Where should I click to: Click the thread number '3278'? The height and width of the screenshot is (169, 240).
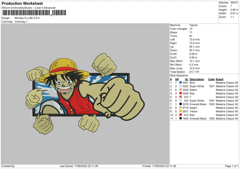(185, 104)
